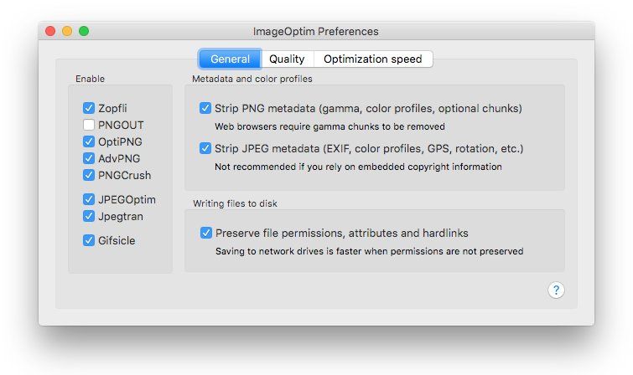Disable the Jpegtran checkbox
Image resolution: width=633 pixels, height=375 pixels.
pyautogui.click(x=88, y=216)
